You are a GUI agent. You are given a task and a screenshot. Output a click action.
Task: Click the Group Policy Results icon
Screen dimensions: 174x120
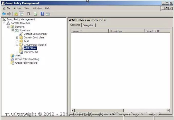point(12,63)
